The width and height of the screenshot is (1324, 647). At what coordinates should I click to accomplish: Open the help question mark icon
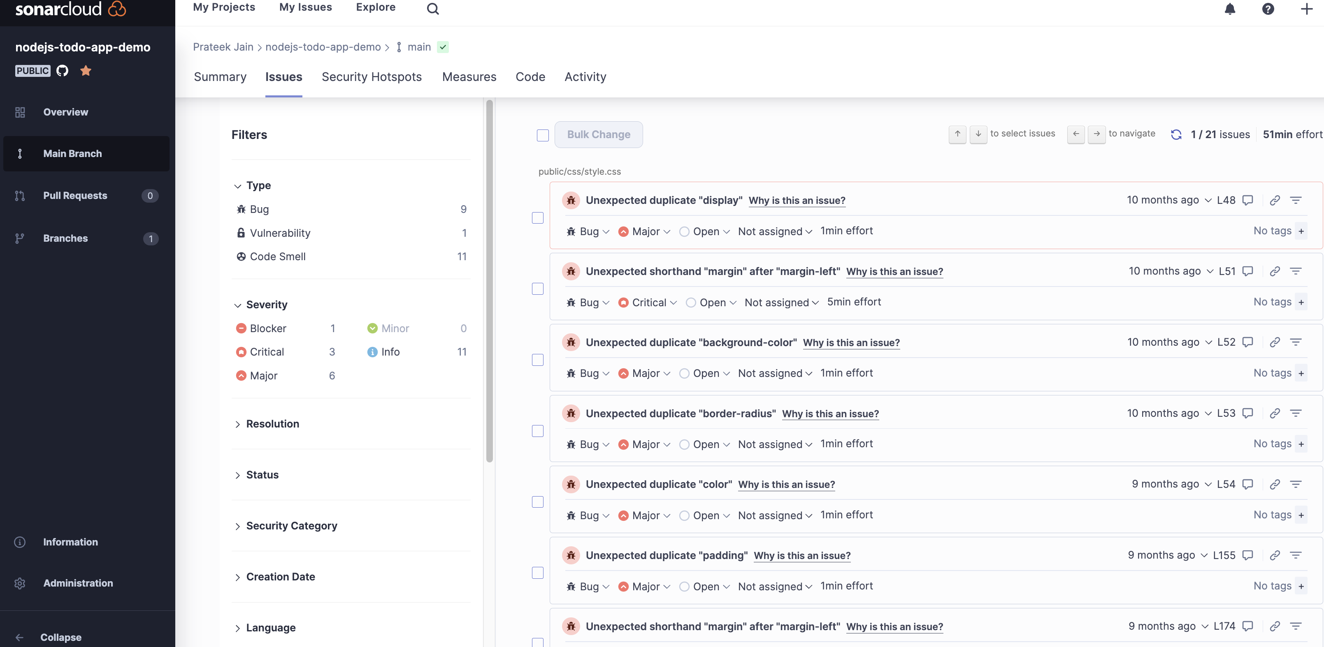[x=1268, y=9]
